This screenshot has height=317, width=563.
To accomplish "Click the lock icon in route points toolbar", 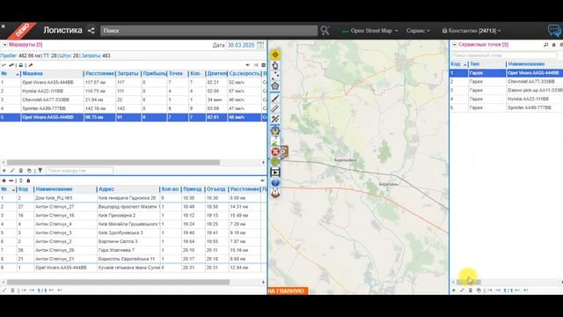I will pyautogui.click(x=28, y=181).
